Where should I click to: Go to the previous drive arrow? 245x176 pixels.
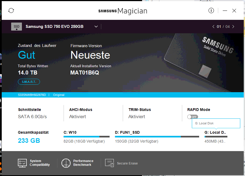213,26
